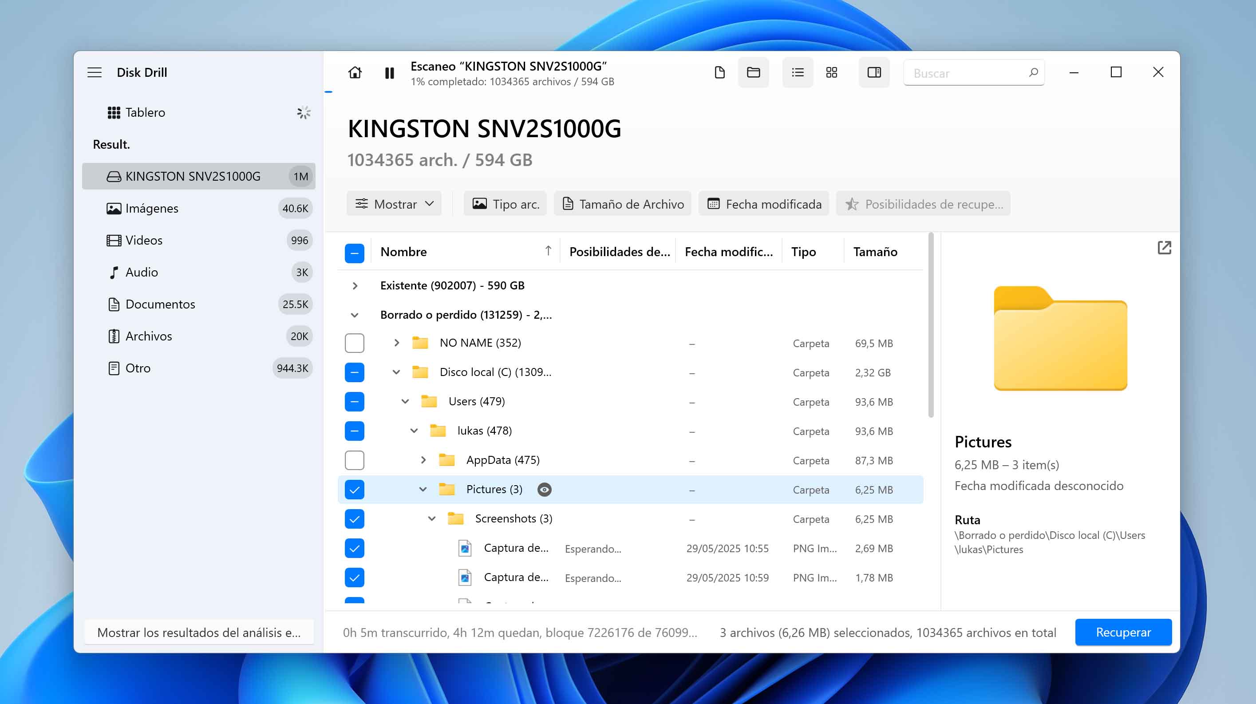Click PNG file icon of 1,78 MB capture
Image resolution: width=1256 pixels, height=704 pixels.
465,578
